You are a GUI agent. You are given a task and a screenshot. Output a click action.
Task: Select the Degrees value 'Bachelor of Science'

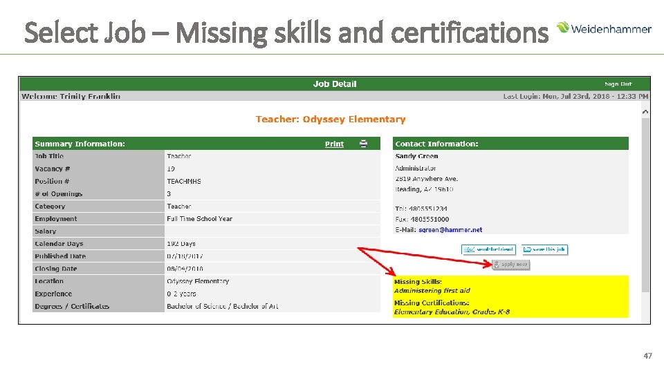click(x=196, y=306)
